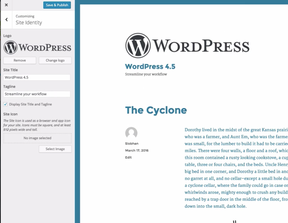Click the Save & Publish button
Image resolution: width=288 pixels, height=223 pixels.
(57, 5)
